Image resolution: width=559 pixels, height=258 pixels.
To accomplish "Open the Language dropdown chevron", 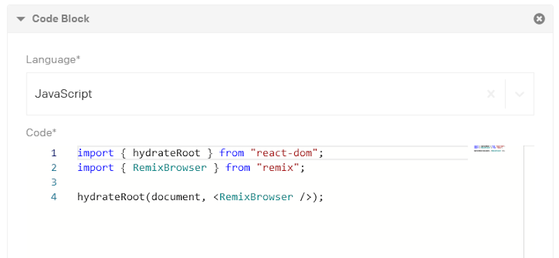I will [519, 94].
